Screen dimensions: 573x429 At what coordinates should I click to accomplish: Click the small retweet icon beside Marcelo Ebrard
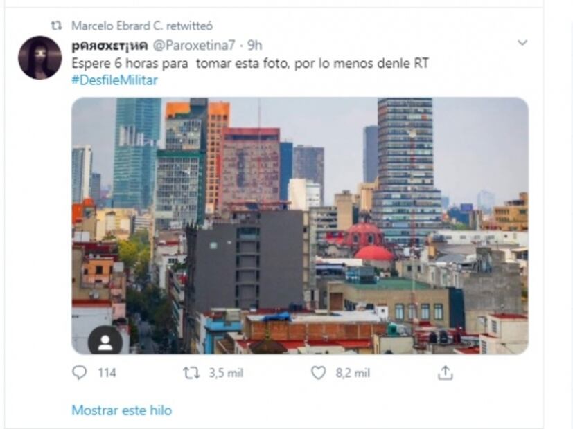pos(56,26)
